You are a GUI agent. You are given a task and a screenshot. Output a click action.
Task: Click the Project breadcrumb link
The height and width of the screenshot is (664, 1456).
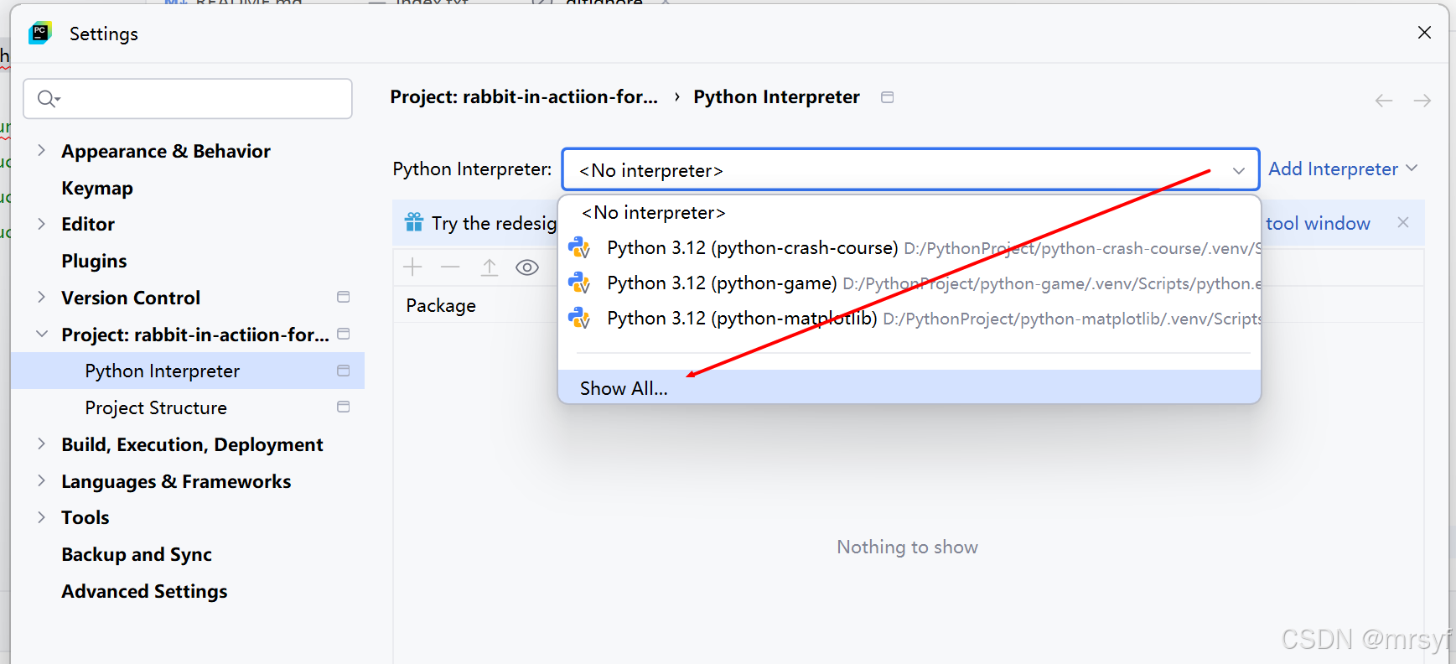pyautogui.click(x=524, y=96)
